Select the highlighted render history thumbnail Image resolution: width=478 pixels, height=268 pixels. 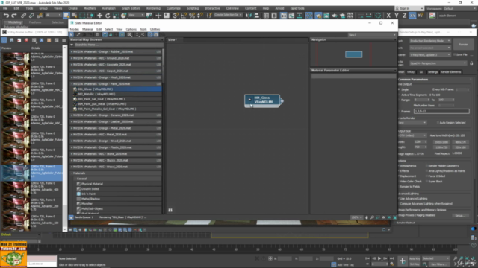(x=15, y=172)
